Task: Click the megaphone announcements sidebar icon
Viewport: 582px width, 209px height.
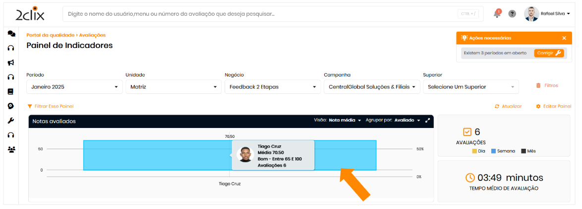Action: 11,63
